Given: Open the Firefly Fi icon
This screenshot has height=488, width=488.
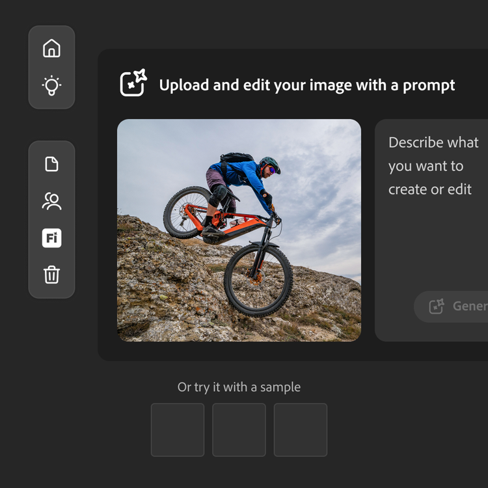Looking at the screenshot, I should coord(51,238).
